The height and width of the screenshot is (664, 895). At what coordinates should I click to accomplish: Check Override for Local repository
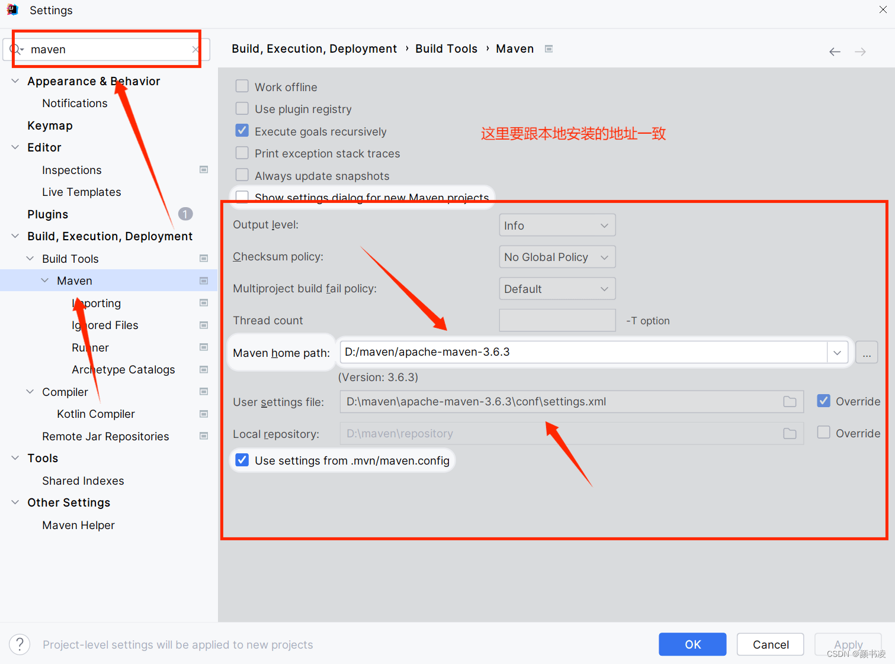pos(823,433)
